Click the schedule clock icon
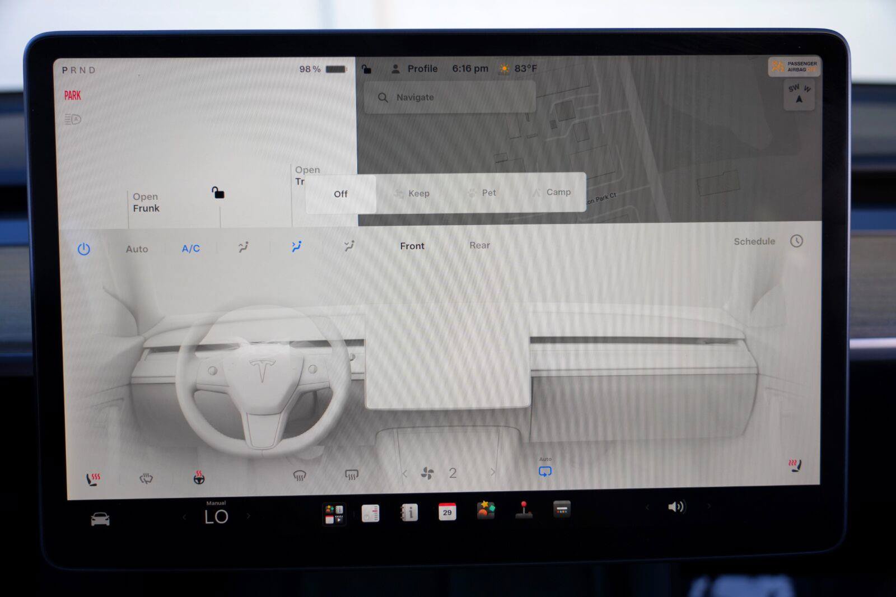 pyautogui.click(x=796, y=241)
